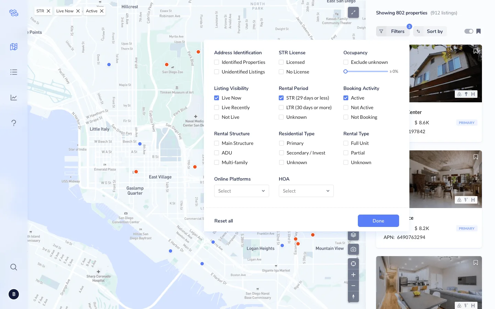The height and width of the screenshot is (309, 495).
Task: Open the list view sidebar icon
Action: point(14,72)
